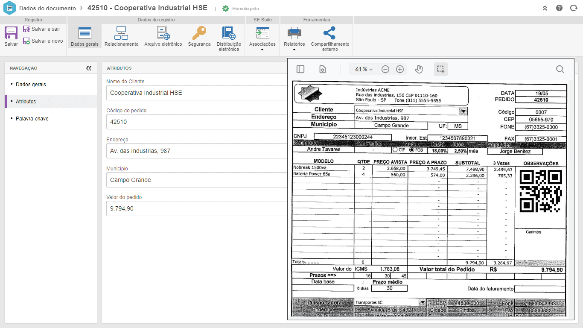Click the CNPJ value 22345123000244
The width and height of the screenshot is (583, 328).
coord(353,137)
